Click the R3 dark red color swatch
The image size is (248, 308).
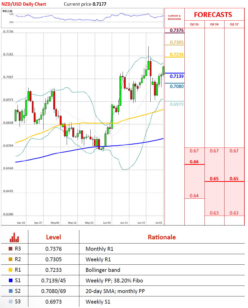pos(11,249)
